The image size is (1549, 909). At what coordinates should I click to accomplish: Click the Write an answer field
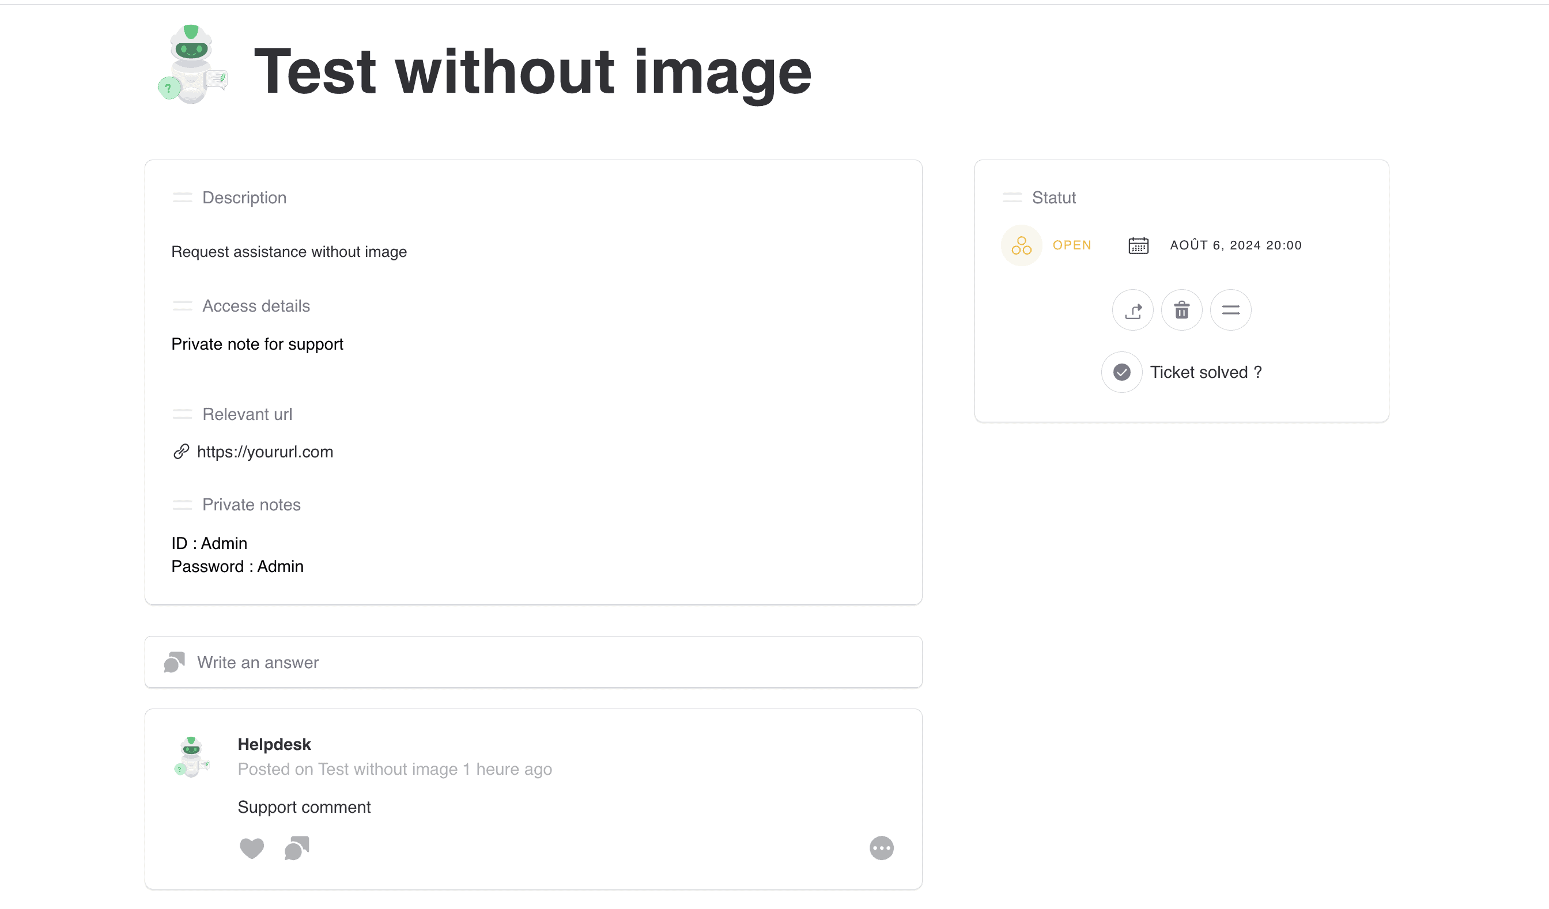pyautogui.click(x=533, y=662)
